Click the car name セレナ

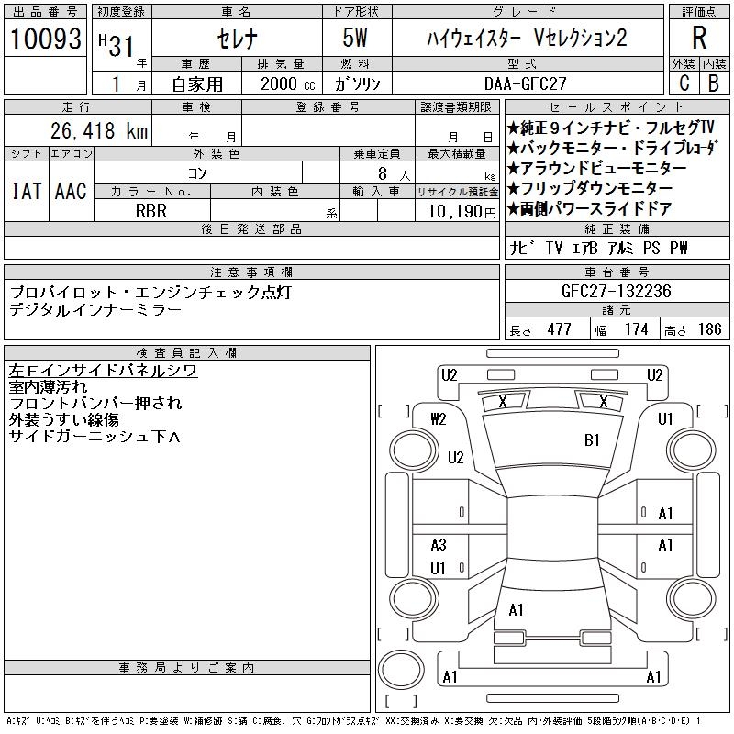pyautogui.click(x=237, y=39)
